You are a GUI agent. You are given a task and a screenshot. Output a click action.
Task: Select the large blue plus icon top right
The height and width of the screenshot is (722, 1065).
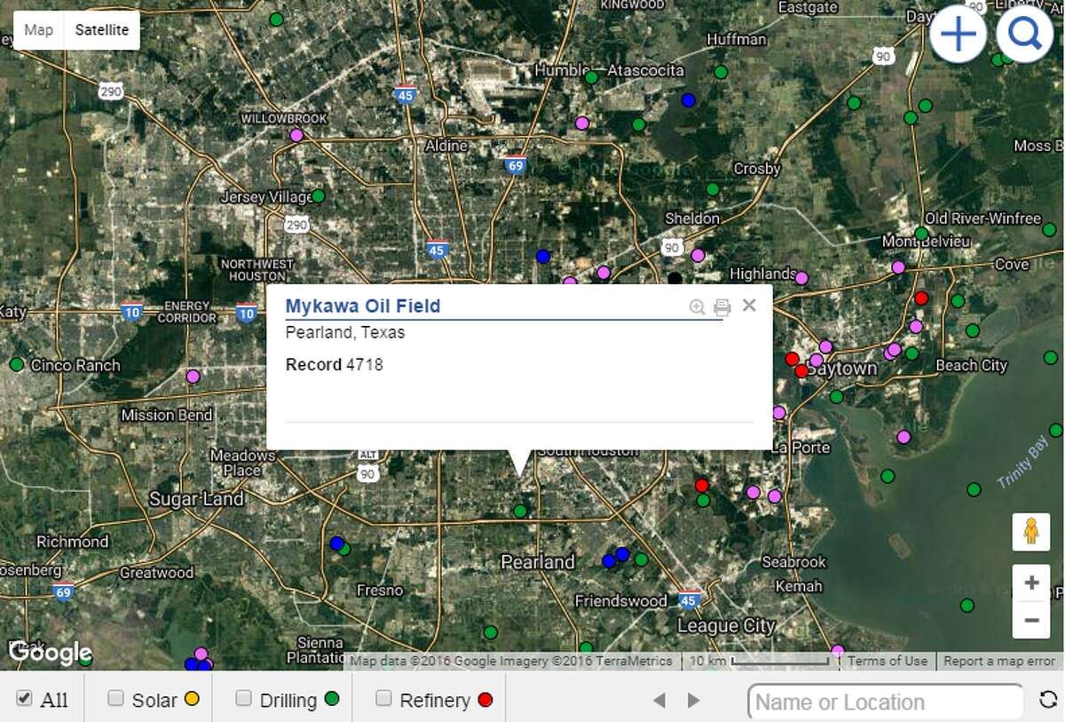tap(958, 35)
